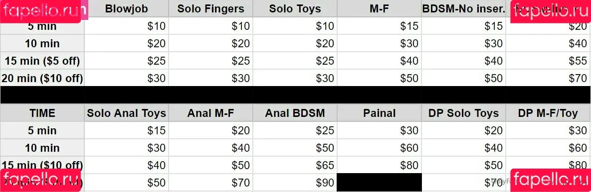Click the blacked-out cell in bottom row
The image size is (591, 192).
(x=379, y=183)
